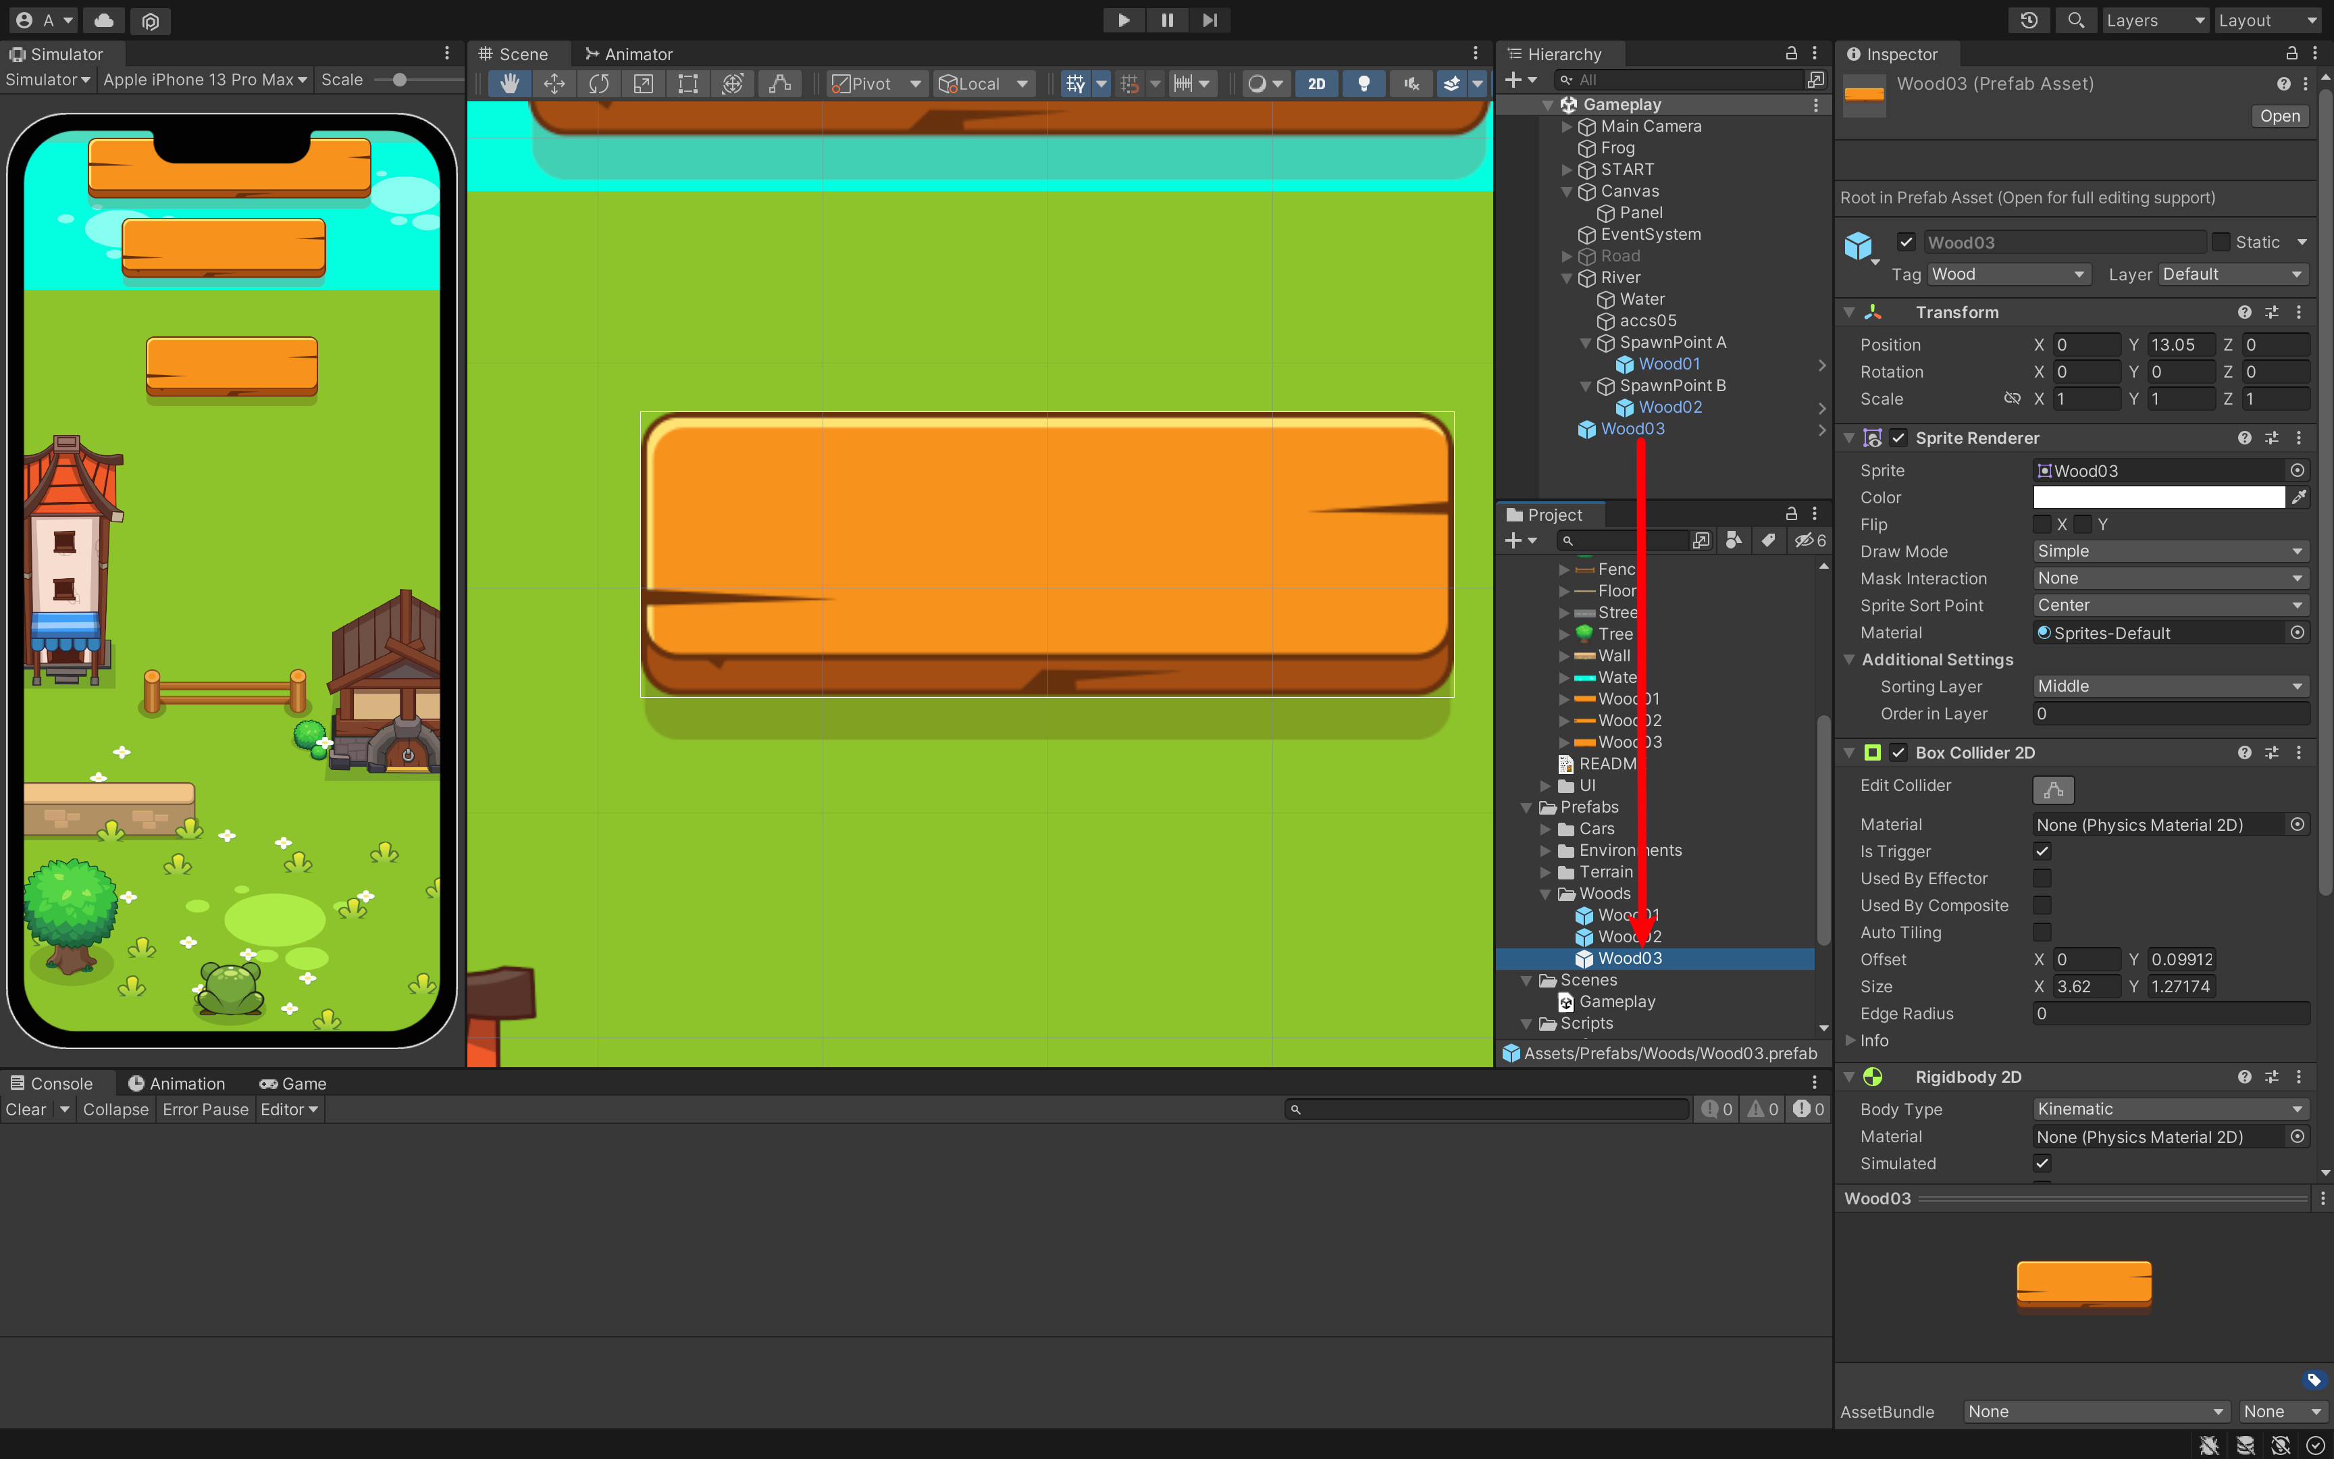Click the Edit Collider button
Screen dimensions: 2334x1459
[2053, 790]
